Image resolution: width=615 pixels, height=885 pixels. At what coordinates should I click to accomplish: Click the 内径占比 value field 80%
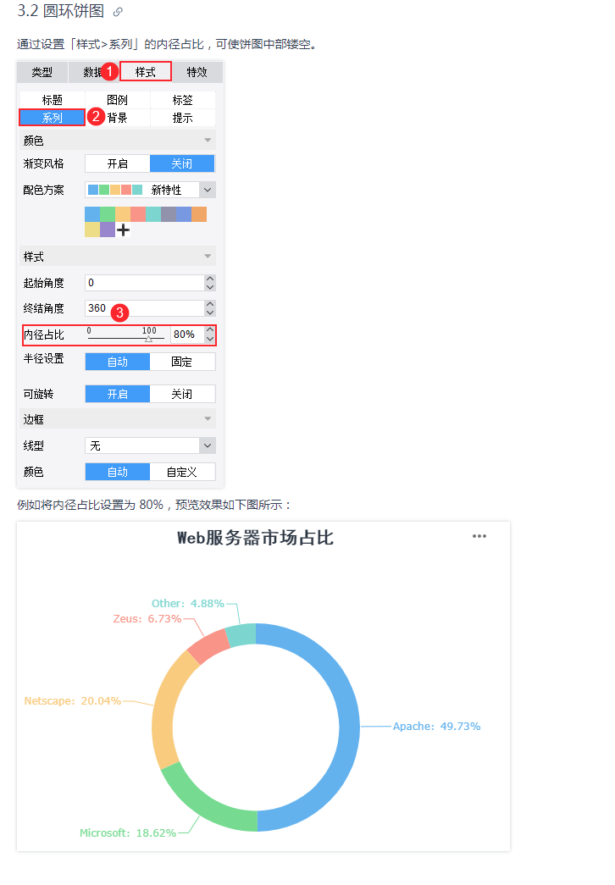(x=187, y=335)
